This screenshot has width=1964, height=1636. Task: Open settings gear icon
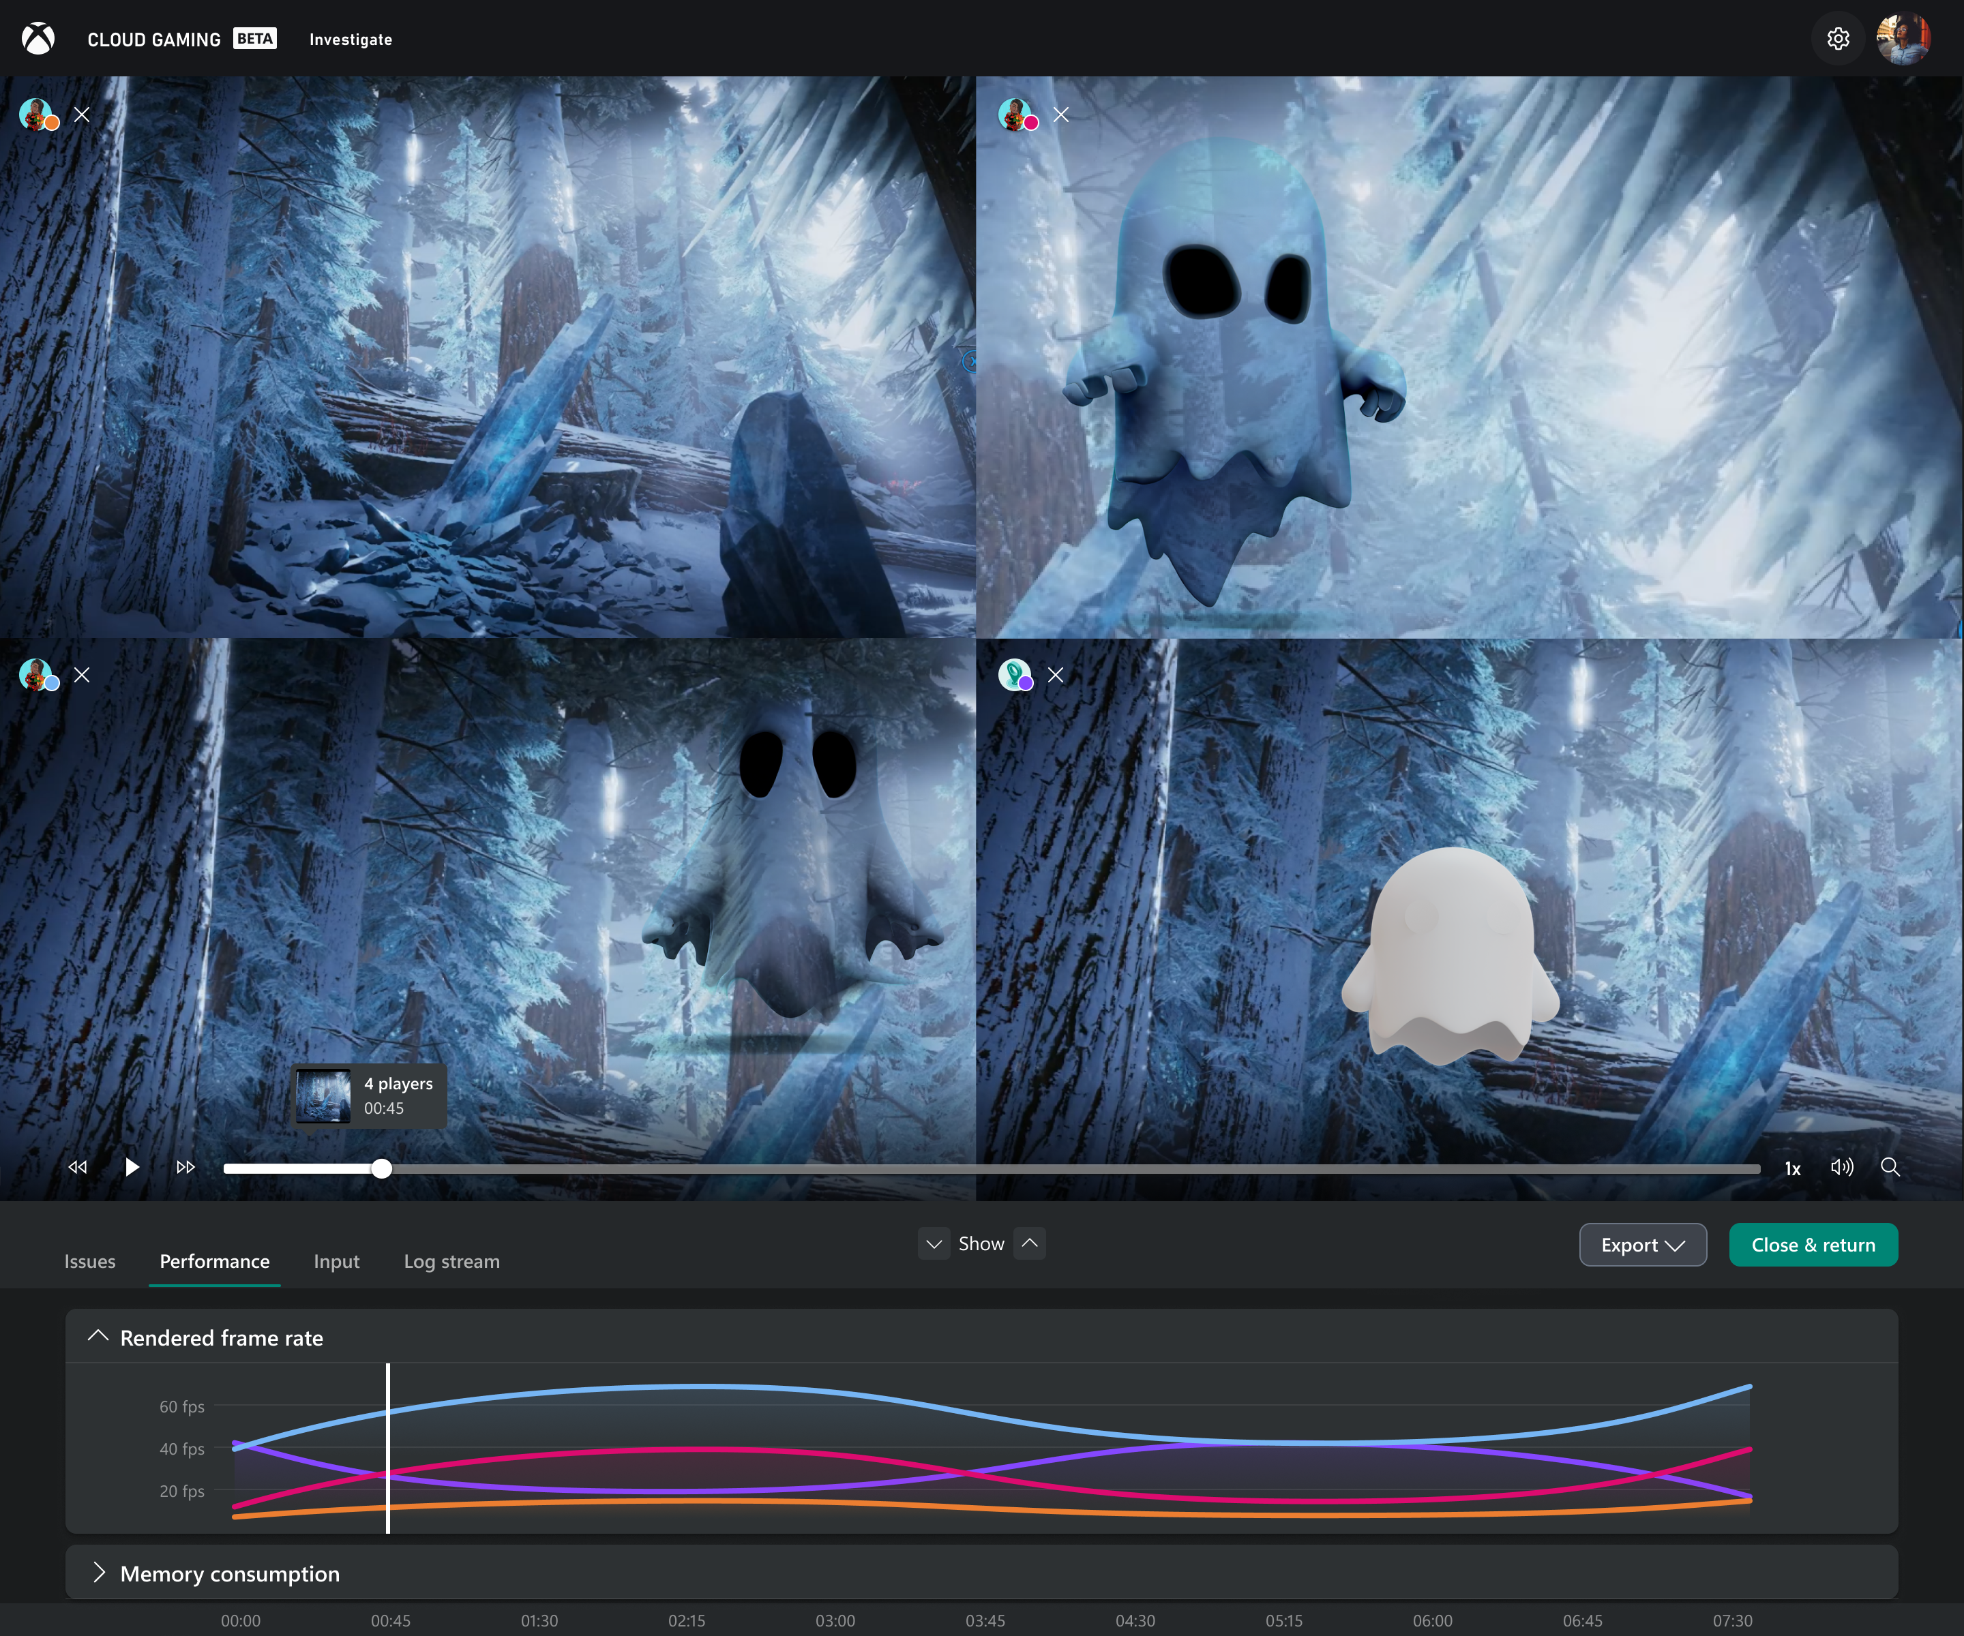coord(1838,38)
